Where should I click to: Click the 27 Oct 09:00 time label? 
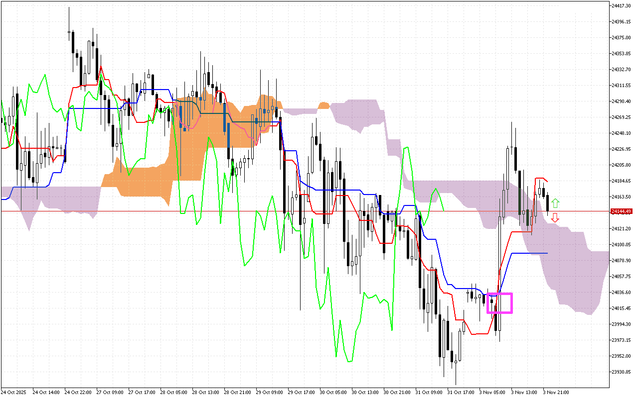[x=109, y=392]
